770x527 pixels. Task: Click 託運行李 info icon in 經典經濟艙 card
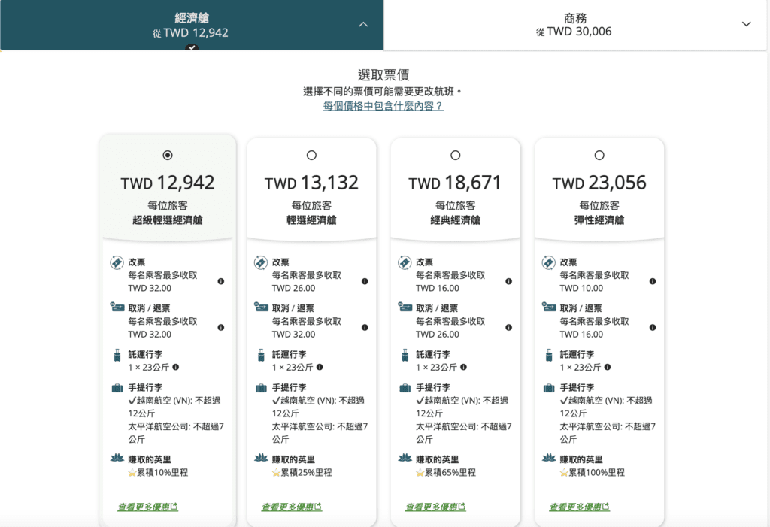[x=463, y=367]
